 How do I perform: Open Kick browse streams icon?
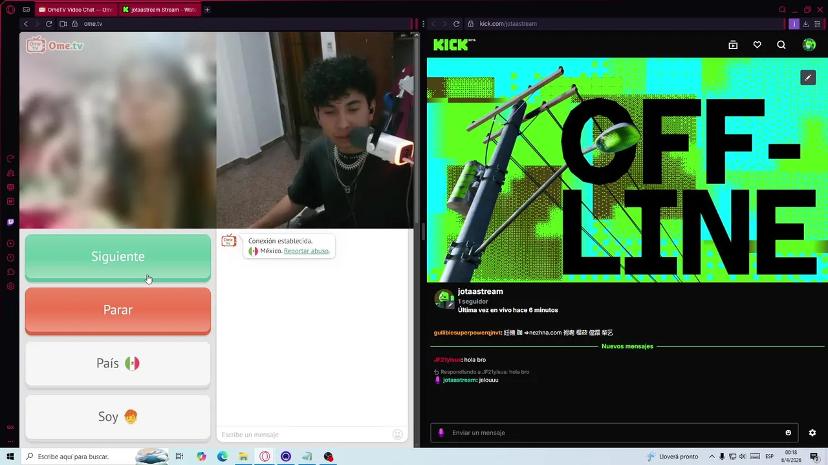tap(733, 45)
